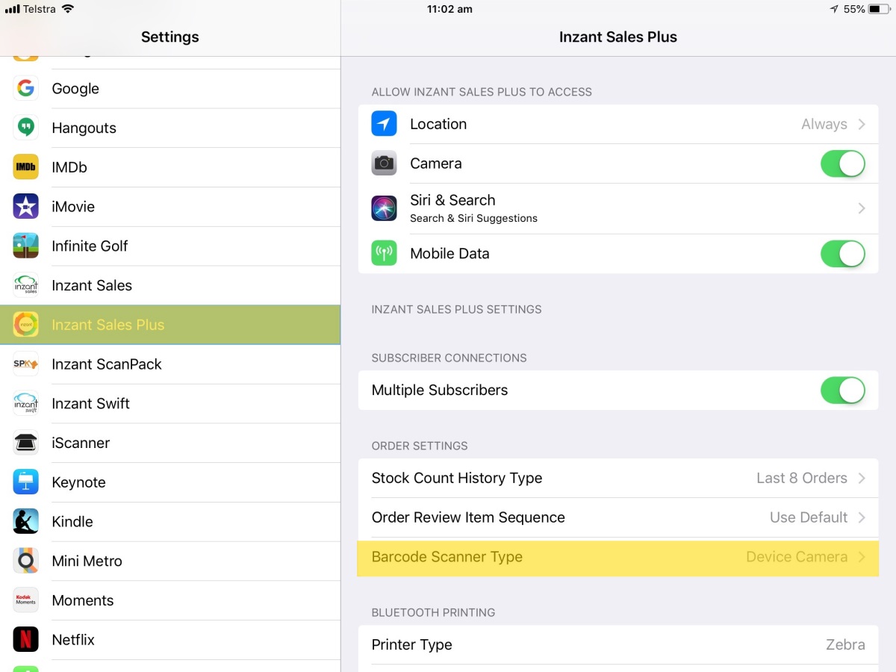Tap the Google app icon
Screen dimensions: 896x672
point(26,88)
